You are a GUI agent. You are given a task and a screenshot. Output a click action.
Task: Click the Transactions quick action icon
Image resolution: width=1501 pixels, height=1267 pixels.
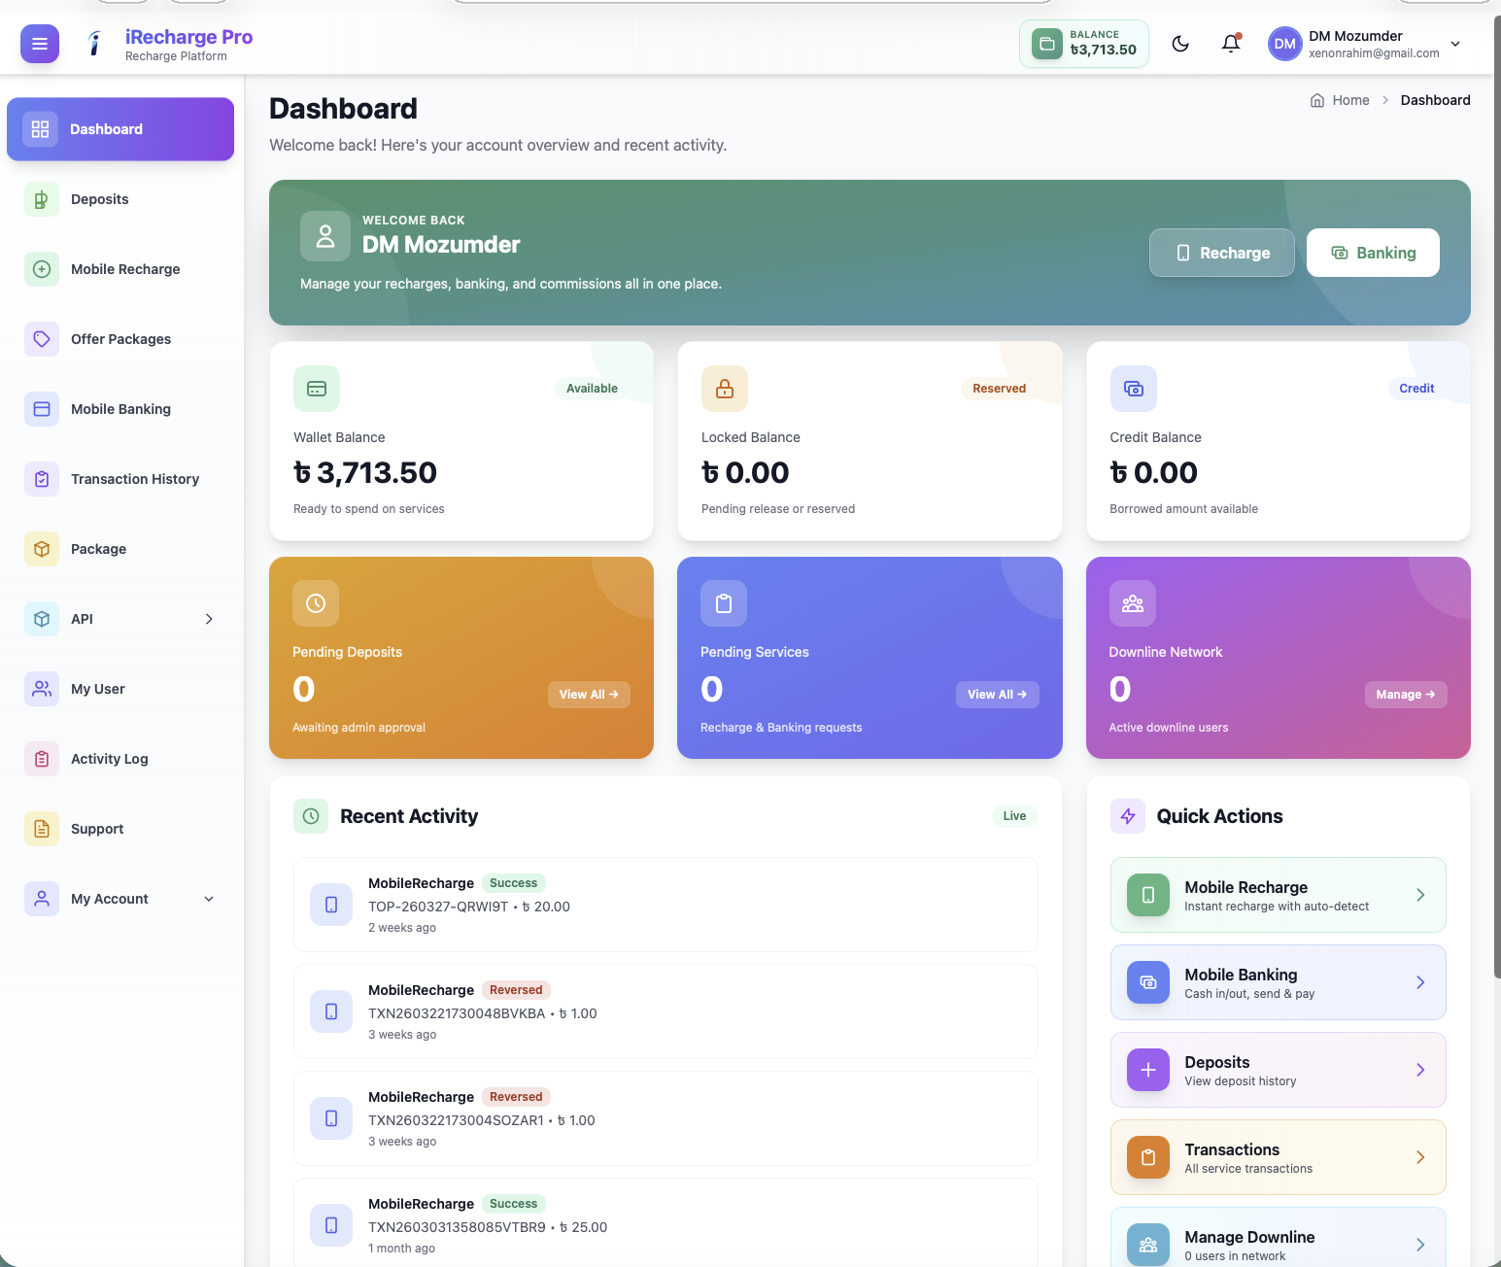pyautogui.click(x=1147, y=1157)
